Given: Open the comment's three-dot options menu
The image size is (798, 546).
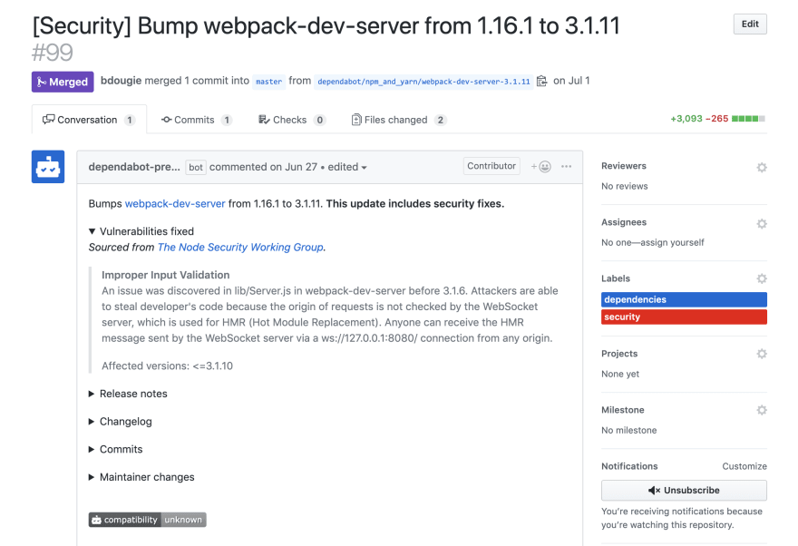Looking at the screenshot, I should 567,166.
